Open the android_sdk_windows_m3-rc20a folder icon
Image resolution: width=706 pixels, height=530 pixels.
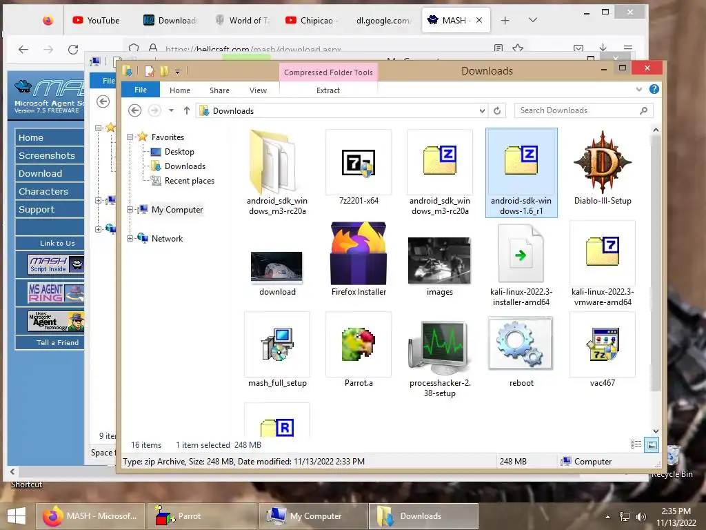coord(277,173)
